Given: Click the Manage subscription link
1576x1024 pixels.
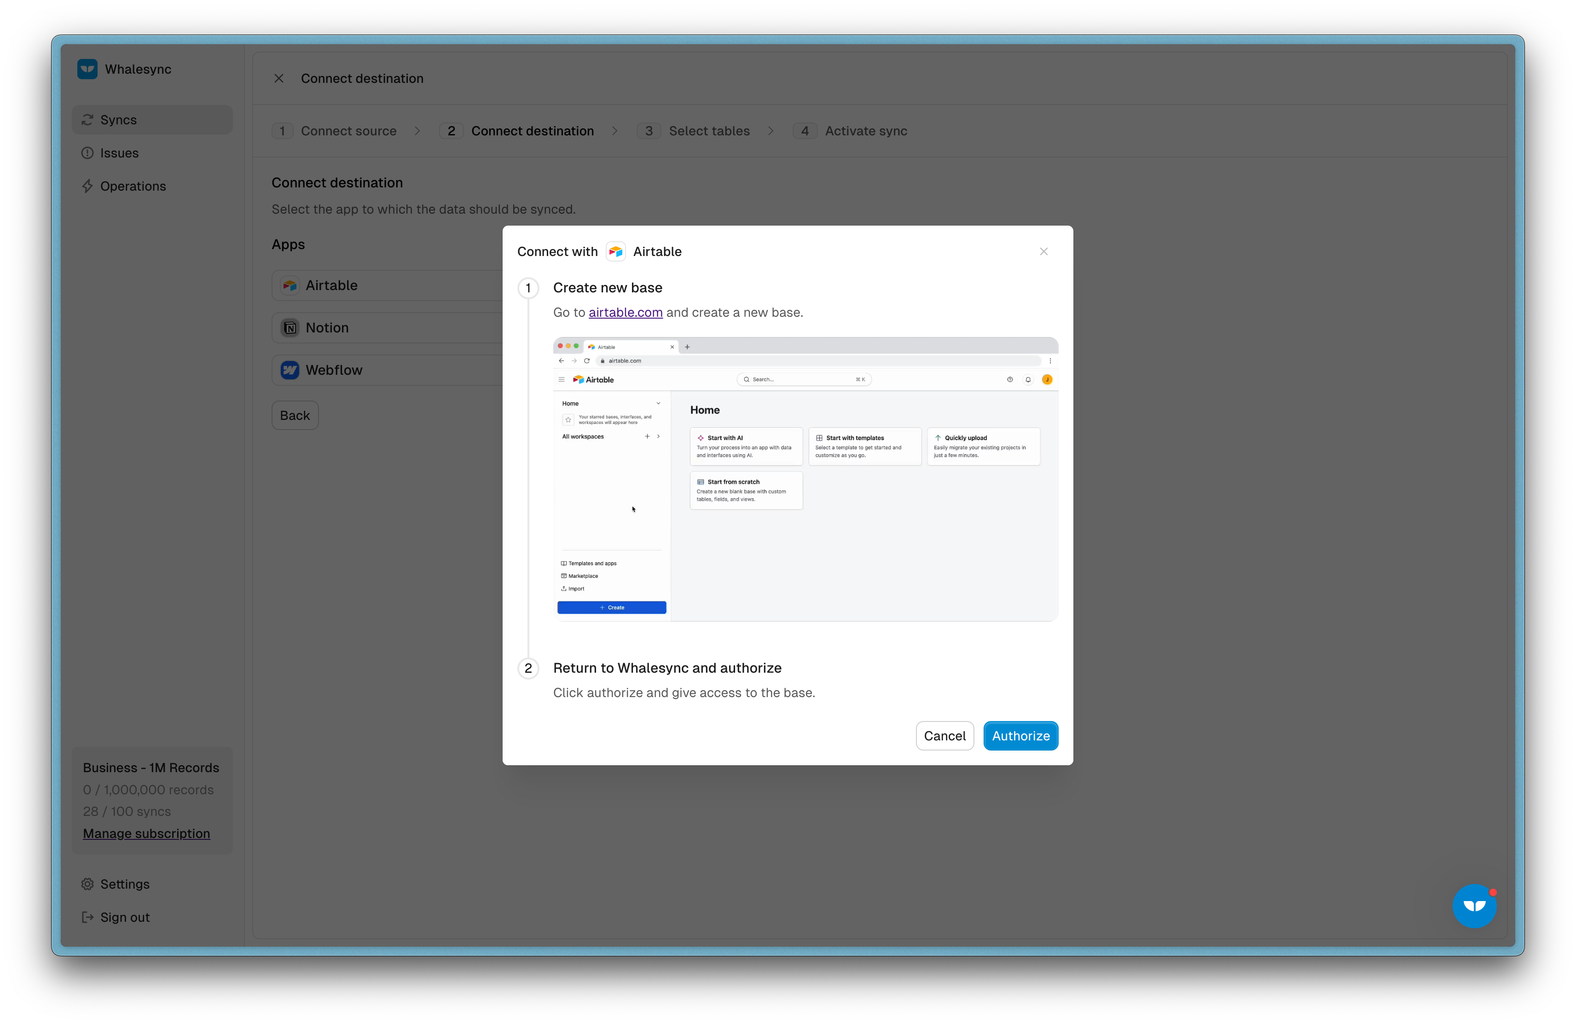Looking at the screenshot, I should click(x=146, y=833).
